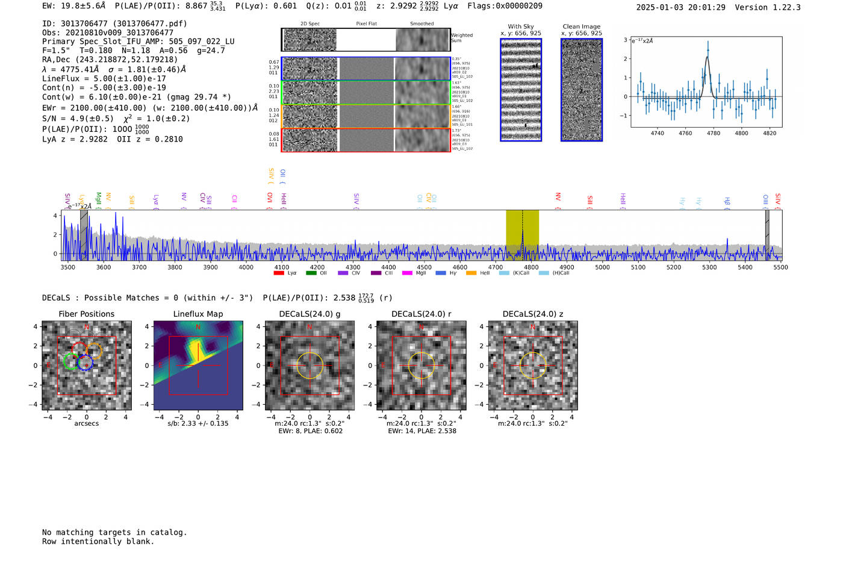Screen dimensions: 843x574
Task: Select the red-bordered fiber 2D spectrum row
Action: point(366,140)
